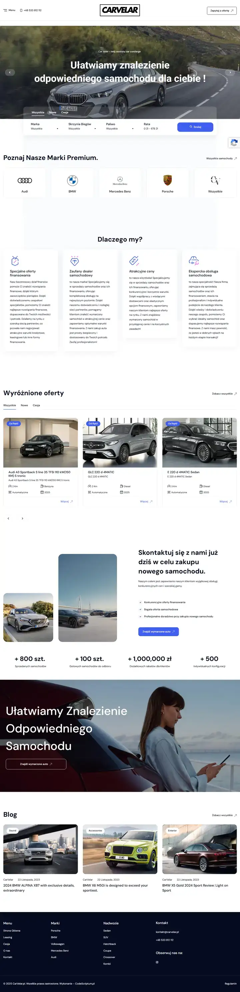This screenshot has height=992, width=240.
Task: Click next arrow of offers carousel
Action: [22, 518]
